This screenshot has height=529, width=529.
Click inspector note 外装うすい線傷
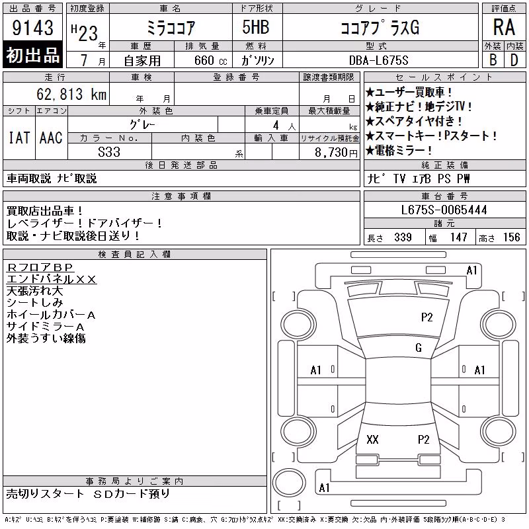[46, 339]
